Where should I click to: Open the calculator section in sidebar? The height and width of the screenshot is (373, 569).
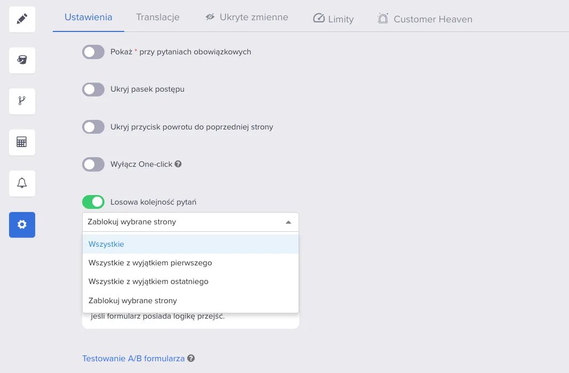tap(22, 142)
